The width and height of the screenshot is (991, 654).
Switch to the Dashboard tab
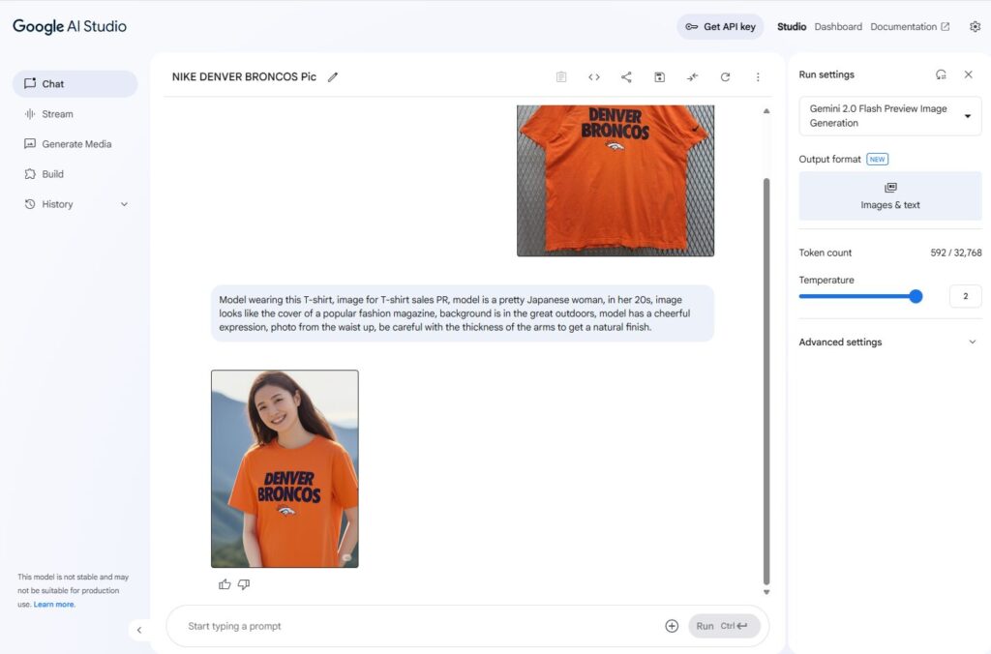pyautogui.click(x=838, y=26)
